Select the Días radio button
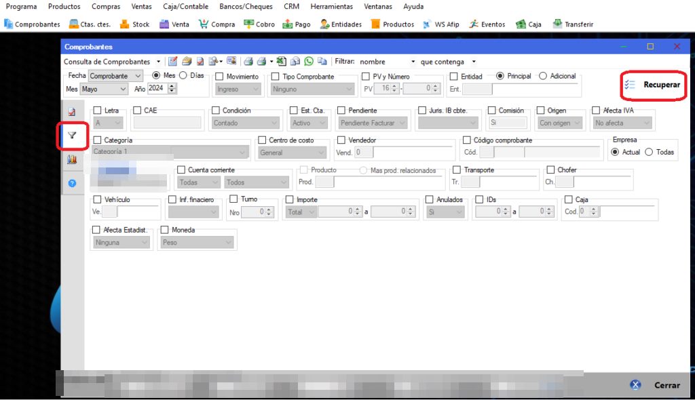The height and width of the screenshot is (400, 695). [x=183, y=76]
